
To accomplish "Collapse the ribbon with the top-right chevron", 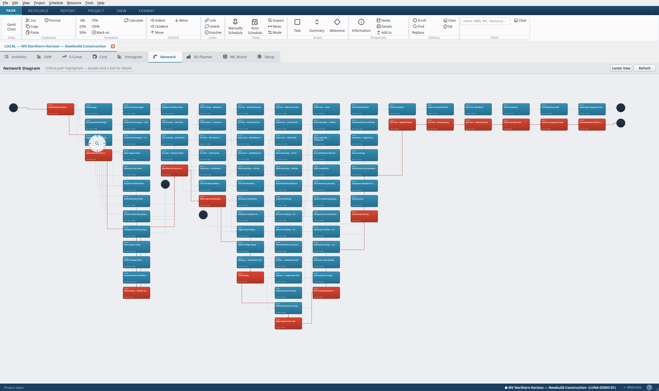I will [x=653, y=10].
